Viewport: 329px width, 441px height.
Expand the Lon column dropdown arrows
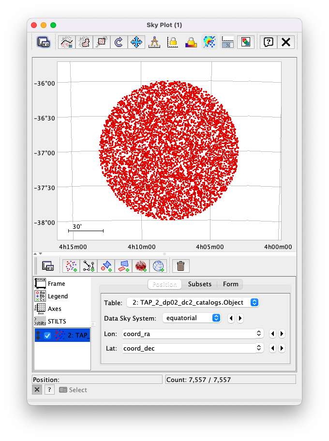pyautogui.click(x=259, y=334)
